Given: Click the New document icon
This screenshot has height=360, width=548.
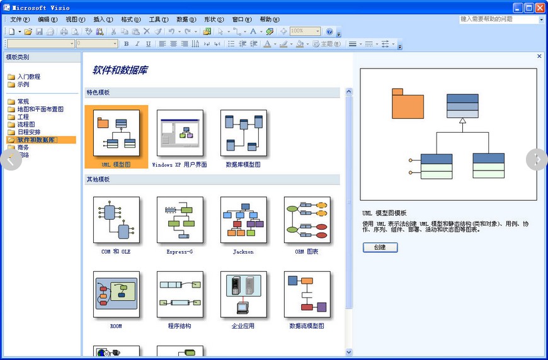Looking at the screenshot, I should (12, 31).
